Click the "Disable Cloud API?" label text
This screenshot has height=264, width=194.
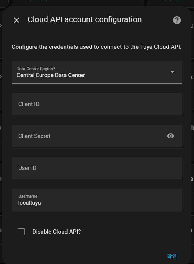(57, 232)
